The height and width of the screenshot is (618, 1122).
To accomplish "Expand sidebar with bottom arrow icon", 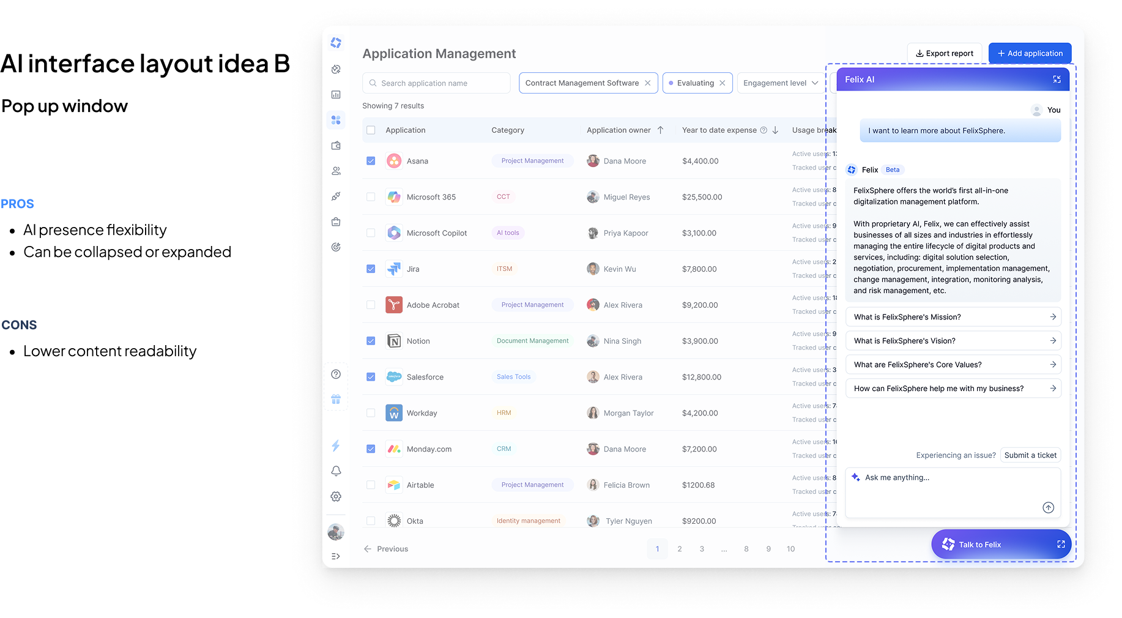I will tap(336, 556).
